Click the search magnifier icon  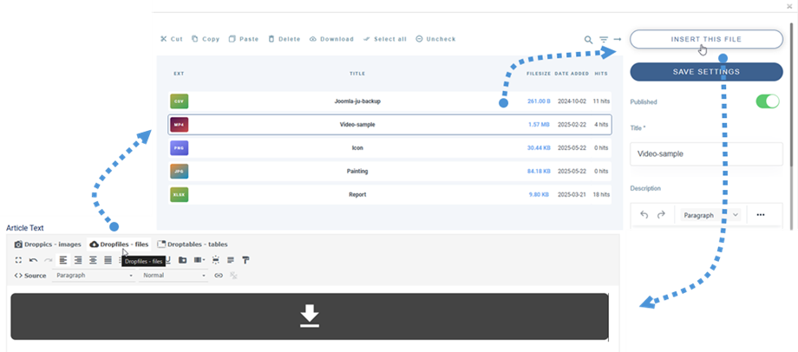click(588, 40)
